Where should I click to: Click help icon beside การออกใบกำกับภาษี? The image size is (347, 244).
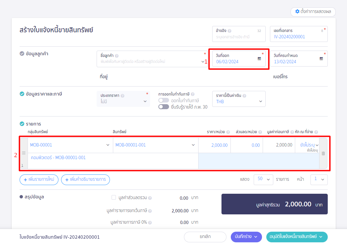(x=193, y=94)
